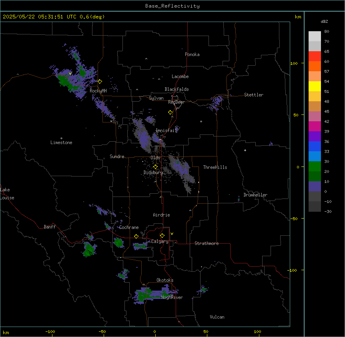Screen dimensions: 345x337
Task: Click the Ponoka city label
Action: [192, 54]
